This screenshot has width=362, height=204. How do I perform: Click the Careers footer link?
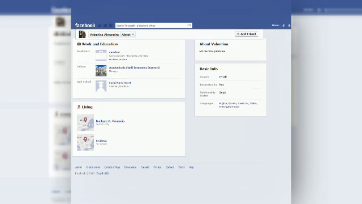145,167
